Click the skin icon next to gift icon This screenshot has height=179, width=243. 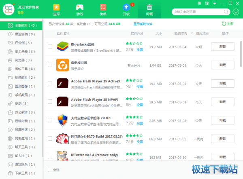click(x=207, y=3)
